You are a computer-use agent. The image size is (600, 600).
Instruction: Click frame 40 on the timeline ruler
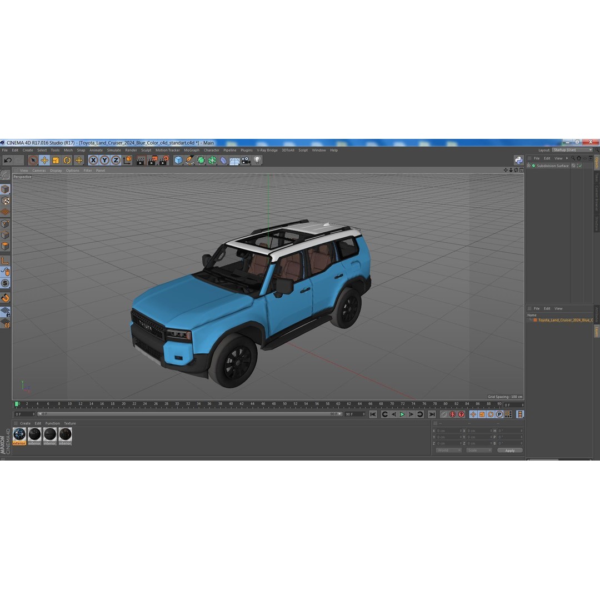231,404
